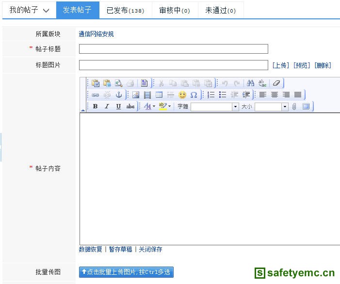The height and width of the screenshot is (284, 340).
Task: Toggle underline formatting
Action: 119,106
